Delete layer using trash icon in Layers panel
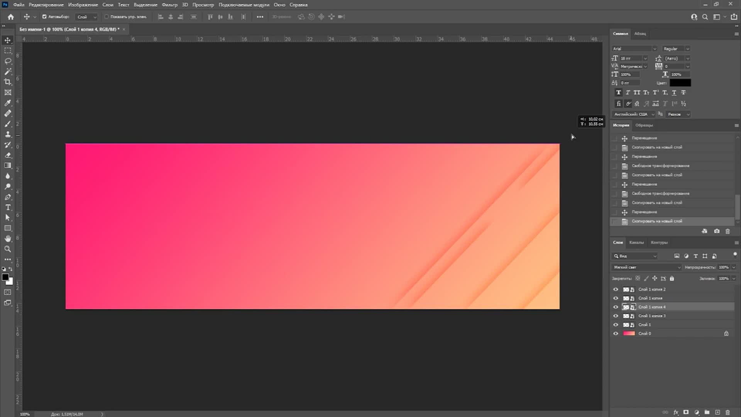Image resolution: width=741 pixels, height=417 pixels. [727, 412]
